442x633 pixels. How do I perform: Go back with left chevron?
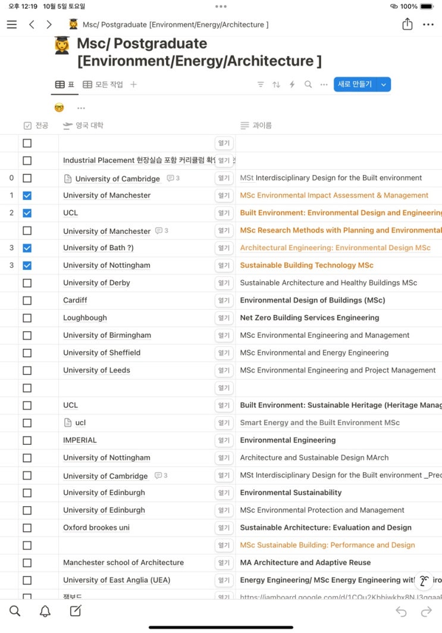[32, 24]
